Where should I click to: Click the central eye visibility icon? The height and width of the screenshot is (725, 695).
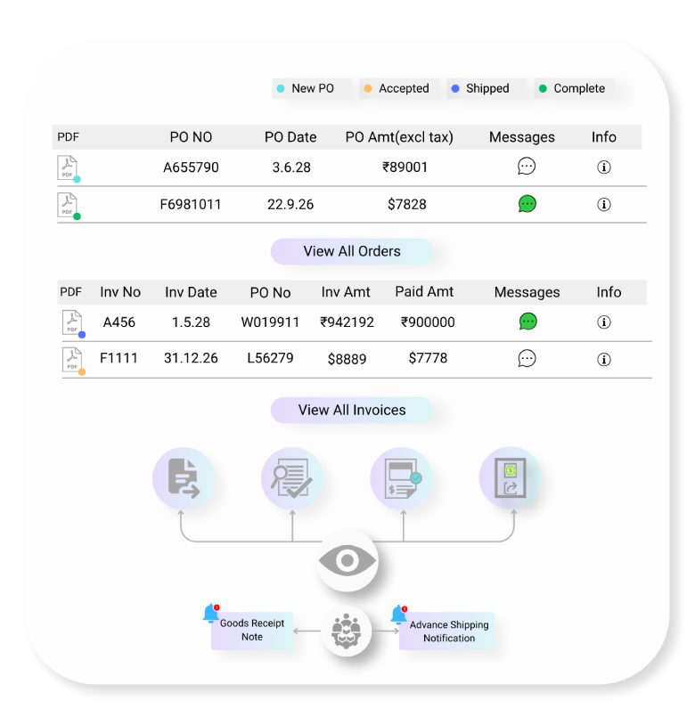(x=347, y=561)
